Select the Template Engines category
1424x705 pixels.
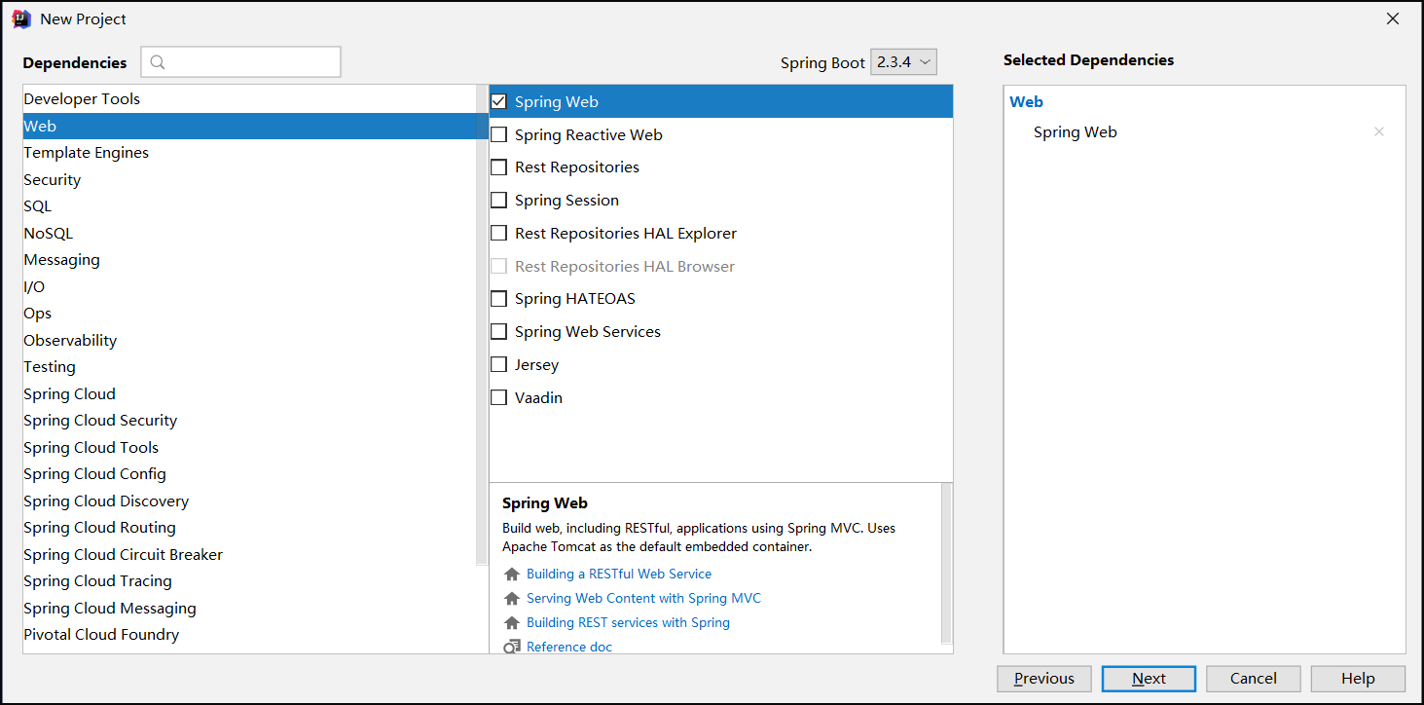click(x=249, y=153)
